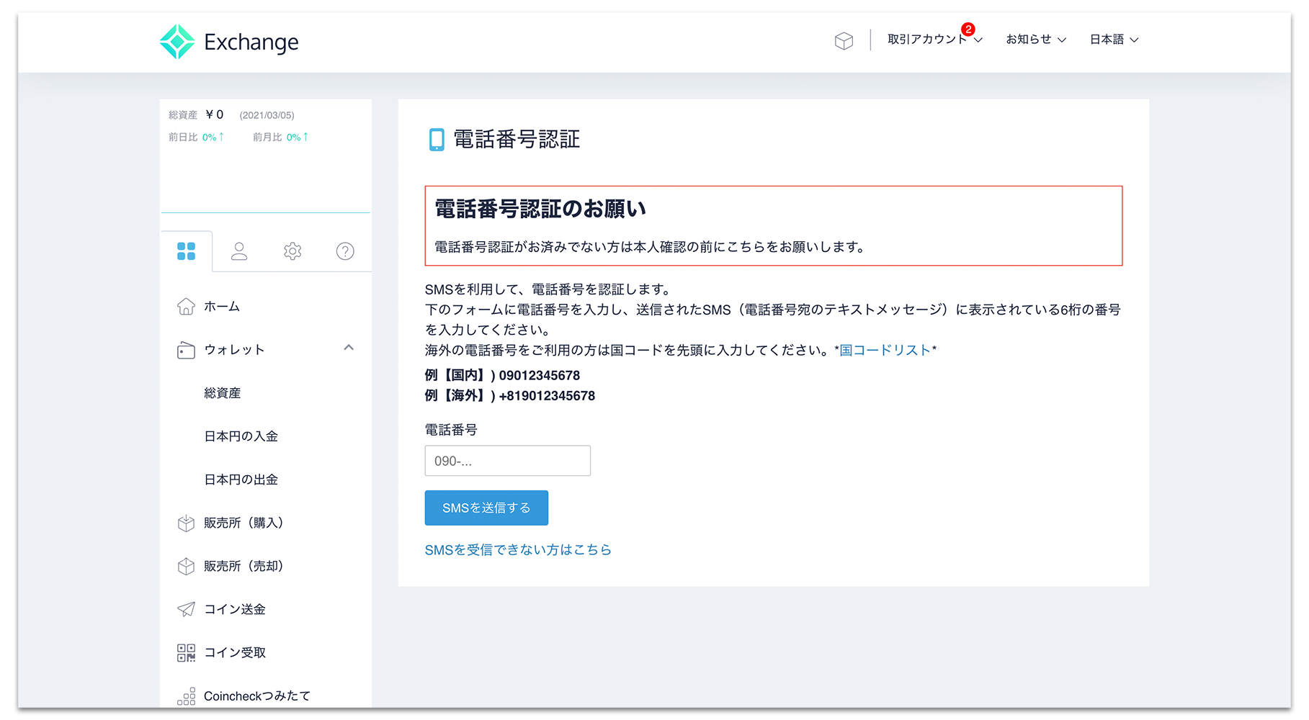Open the 国コードリスト link
The image size is (1309, 720).
pos(883,349)
